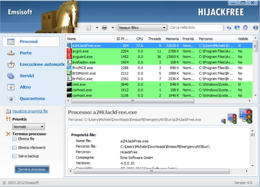
Task: Open the Processi section
Action: tap(31, 42)
